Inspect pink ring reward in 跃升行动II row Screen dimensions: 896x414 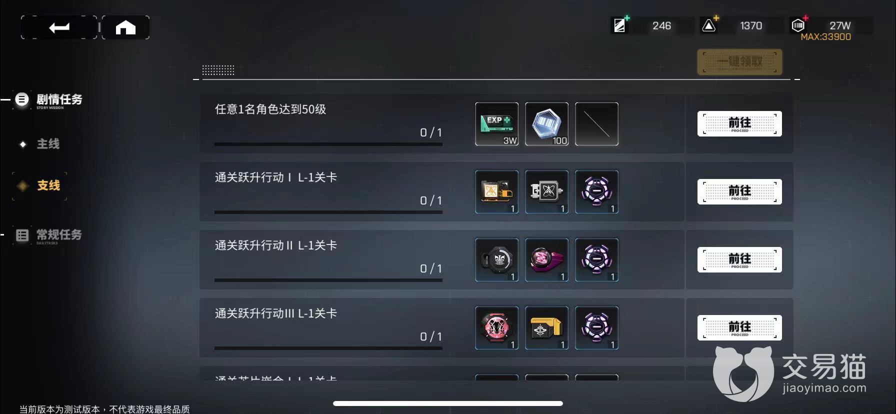coord(546,260)
